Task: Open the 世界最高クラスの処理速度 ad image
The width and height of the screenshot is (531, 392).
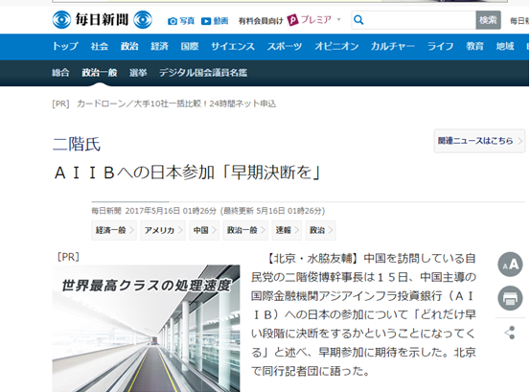Action: pos(146,329)
